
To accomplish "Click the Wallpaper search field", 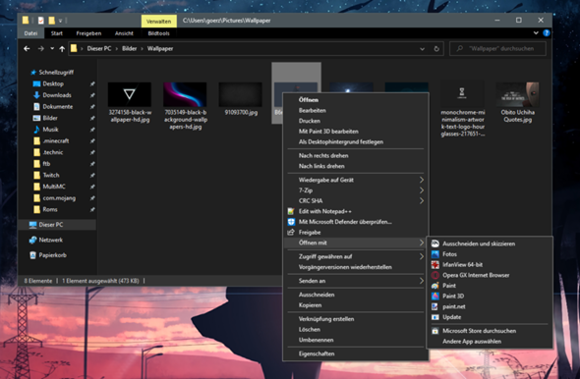I will 497,49.
